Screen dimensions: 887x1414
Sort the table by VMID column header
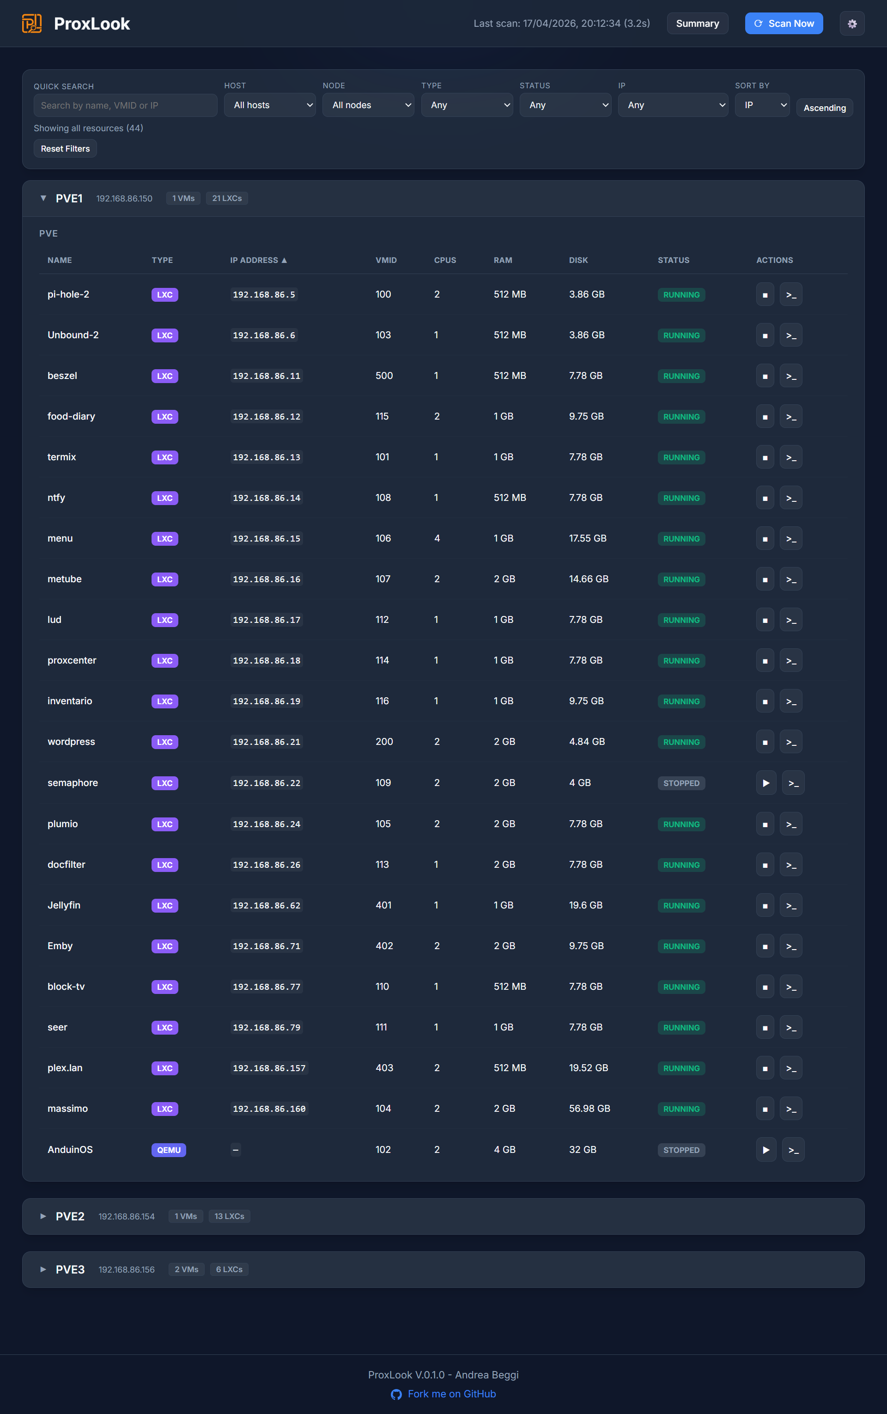(x=386, y=260)
